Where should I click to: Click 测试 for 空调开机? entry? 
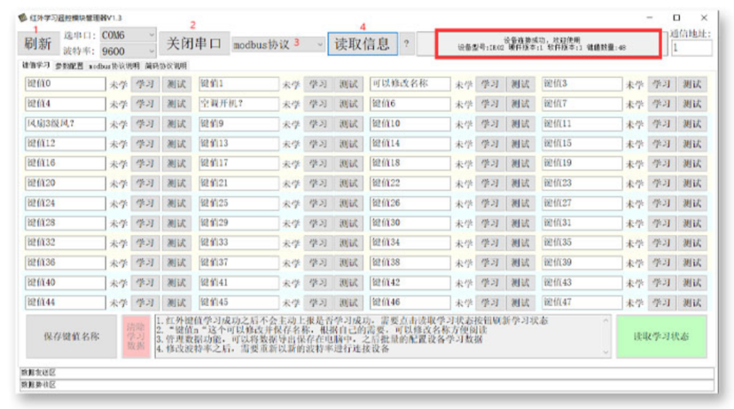[348, 104]
